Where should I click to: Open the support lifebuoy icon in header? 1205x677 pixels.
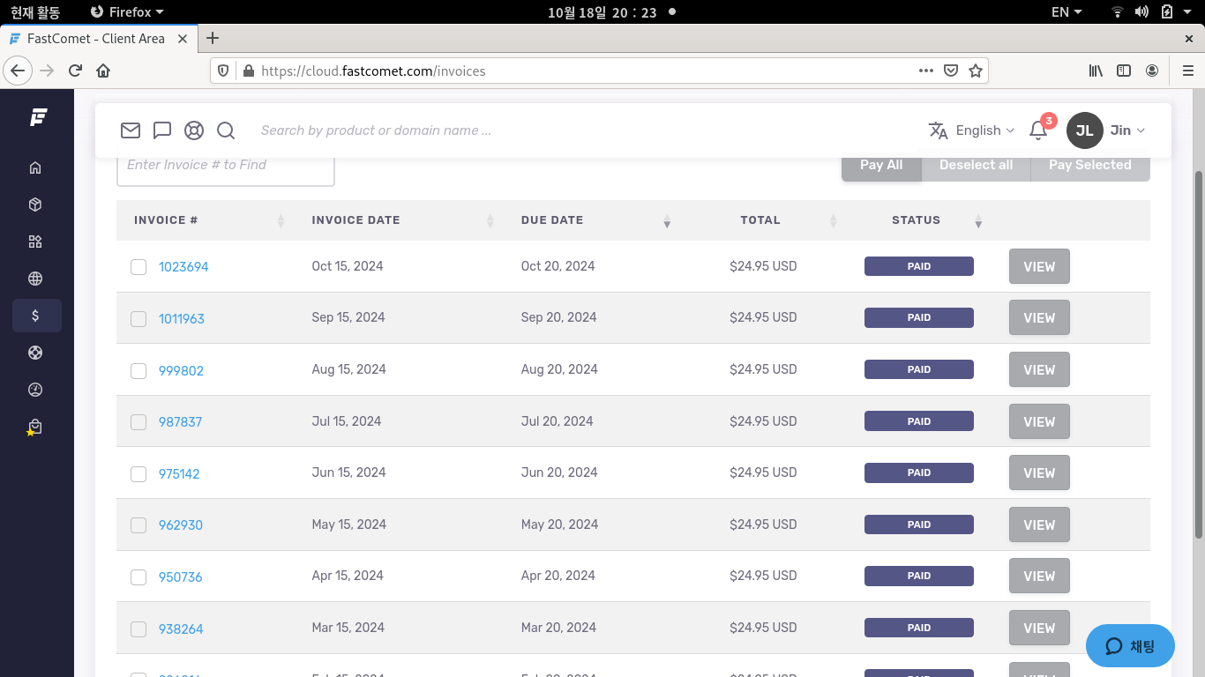[194, 130]
